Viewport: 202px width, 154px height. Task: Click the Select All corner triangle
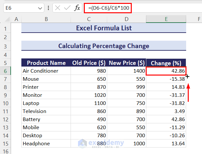click(x=6, y=20)
